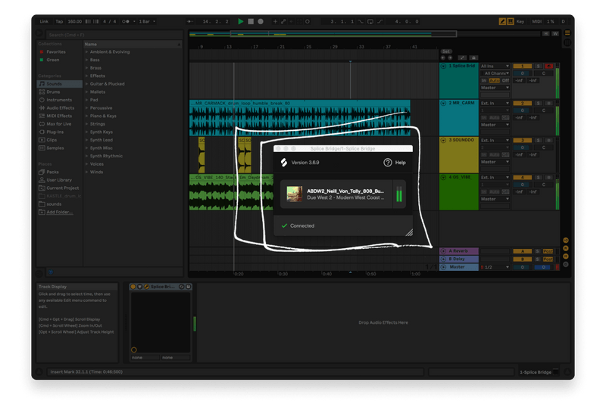Click track 1 volume value 0

(522, 73)
